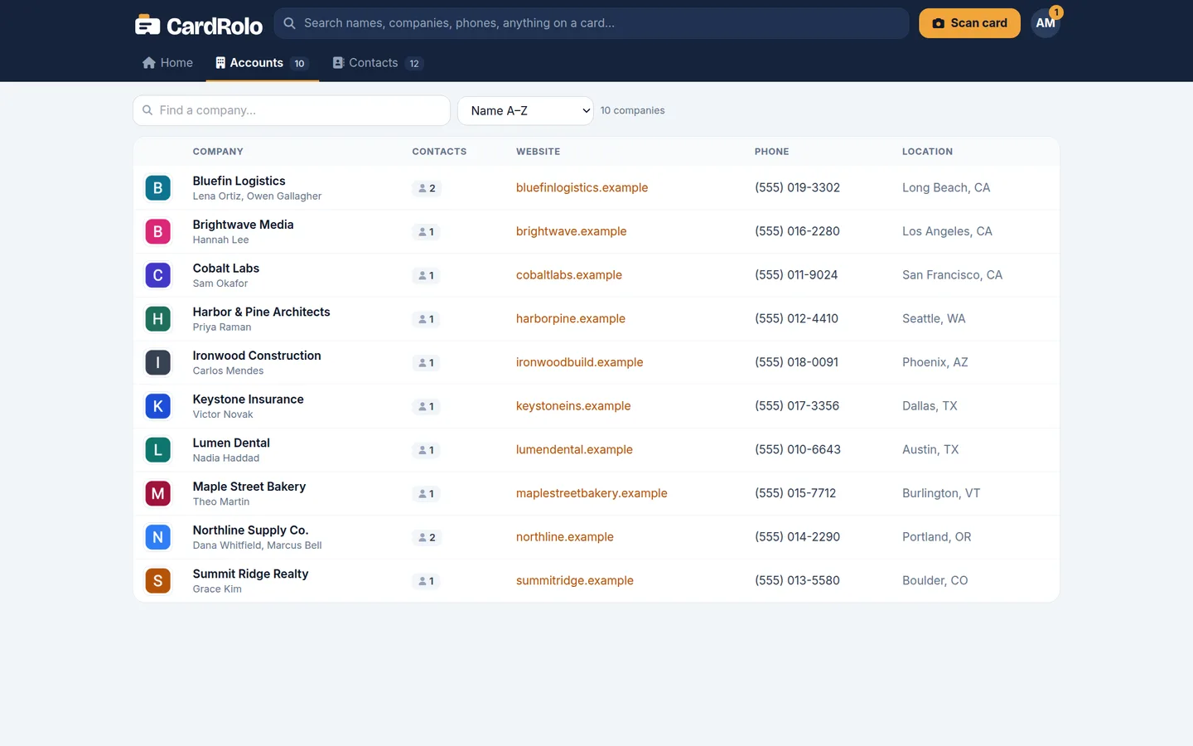The width and height of the screenshot is (1193, 746).
Task: Visit the harborpine.example link
Action: coord(570,319)
